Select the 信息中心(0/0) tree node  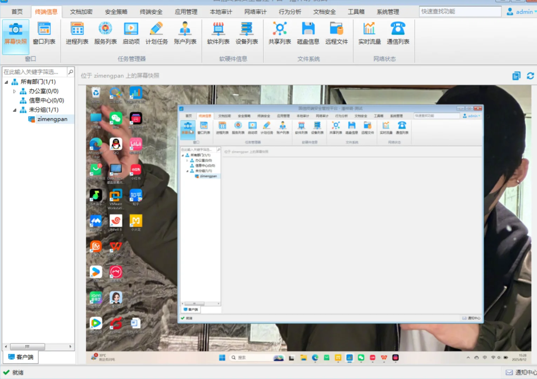46,100
